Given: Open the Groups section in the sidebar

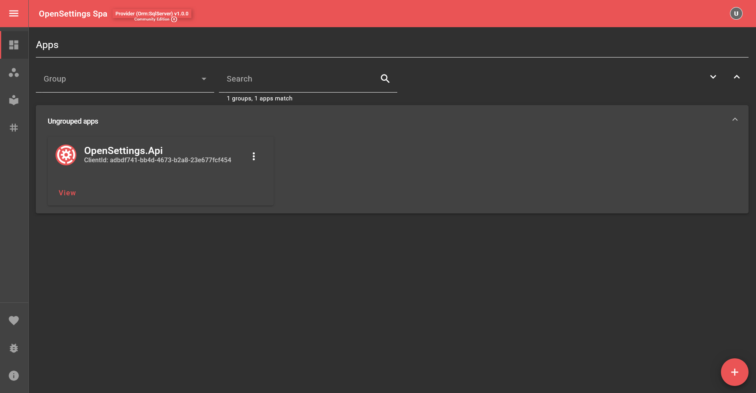Looking at the screenshot, I should click(14, 72).
